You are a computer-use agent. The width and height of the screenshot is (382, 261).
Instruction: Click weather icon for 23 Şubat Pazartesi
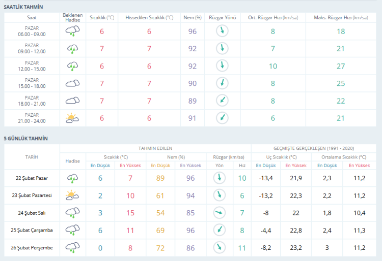[x=72, y=195]
